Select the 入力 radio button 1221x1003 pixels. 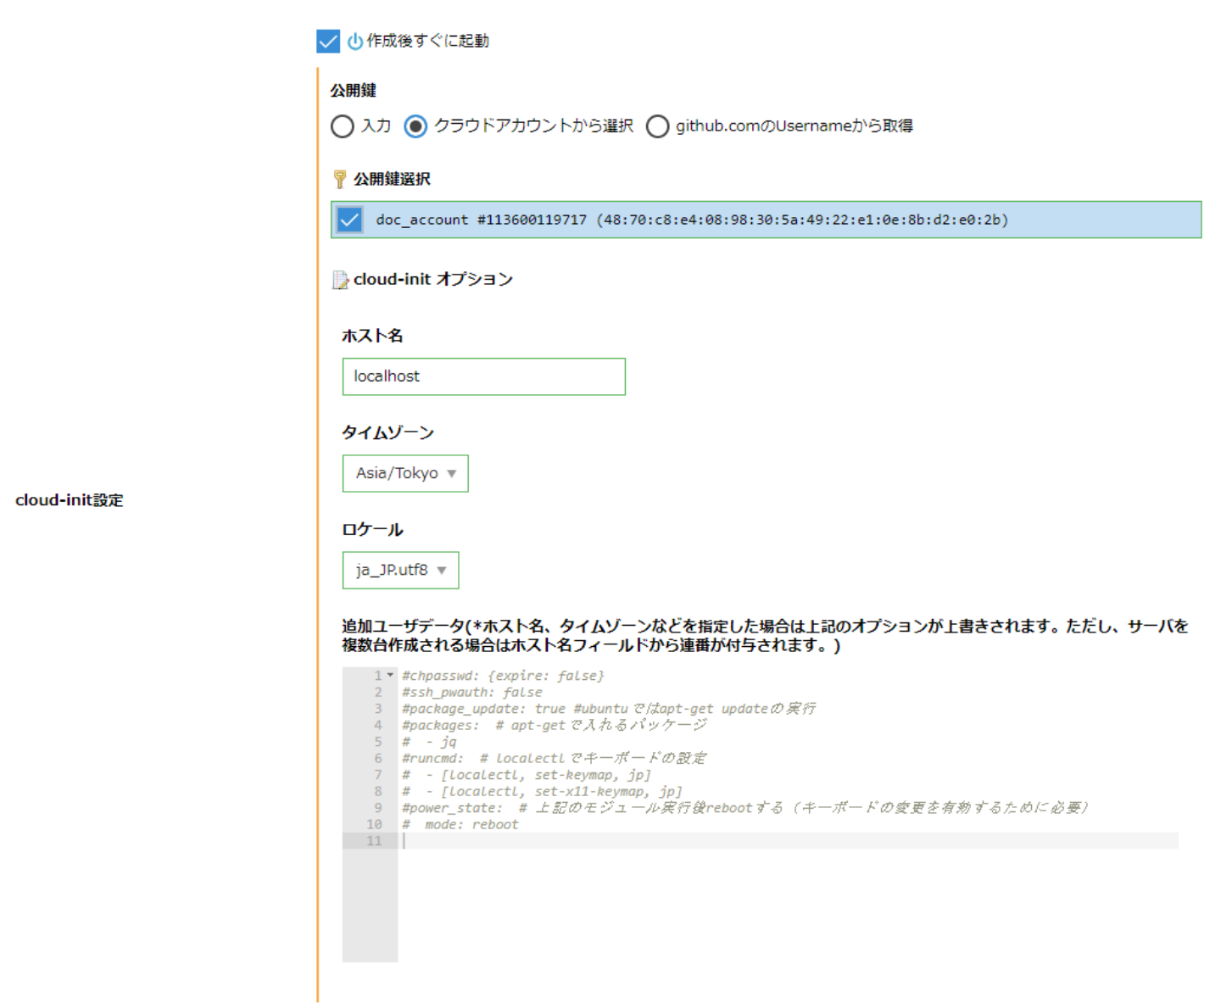343,126
